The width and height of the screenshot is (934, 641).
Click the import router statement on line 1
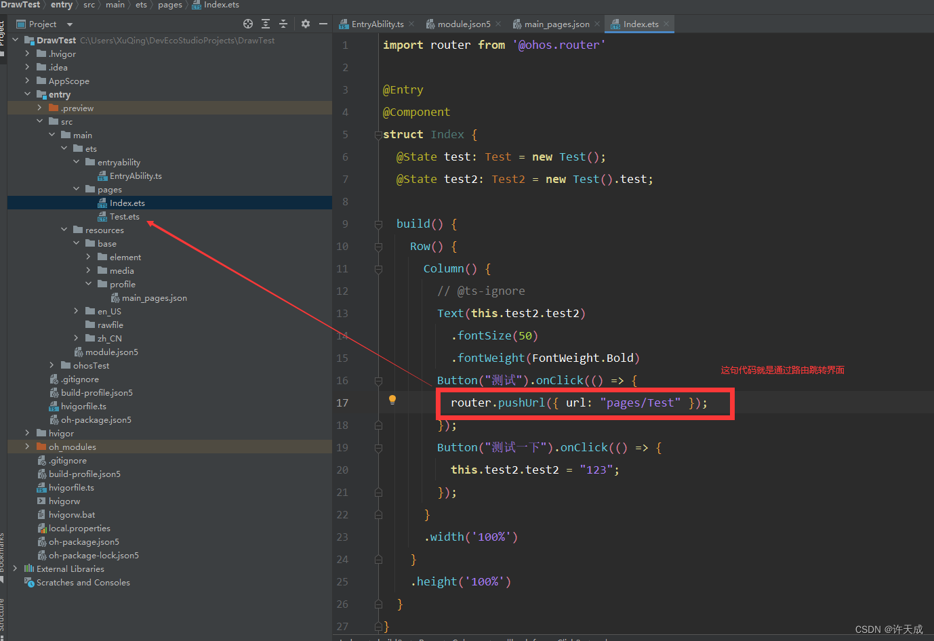point(494,45)
